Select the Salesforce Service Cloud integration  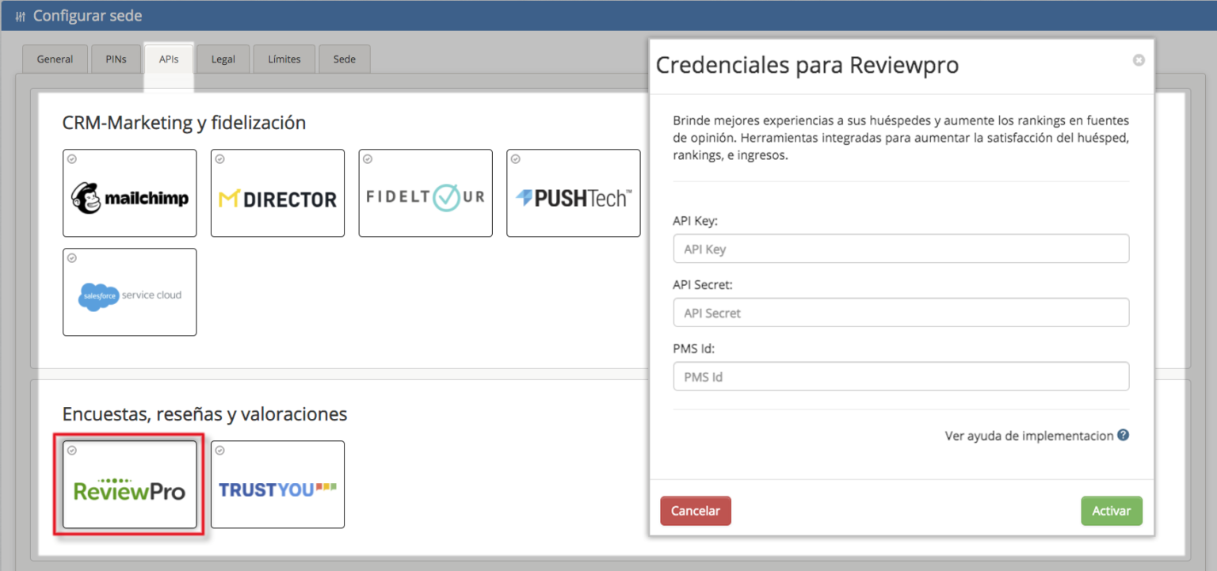pos(129,291)
